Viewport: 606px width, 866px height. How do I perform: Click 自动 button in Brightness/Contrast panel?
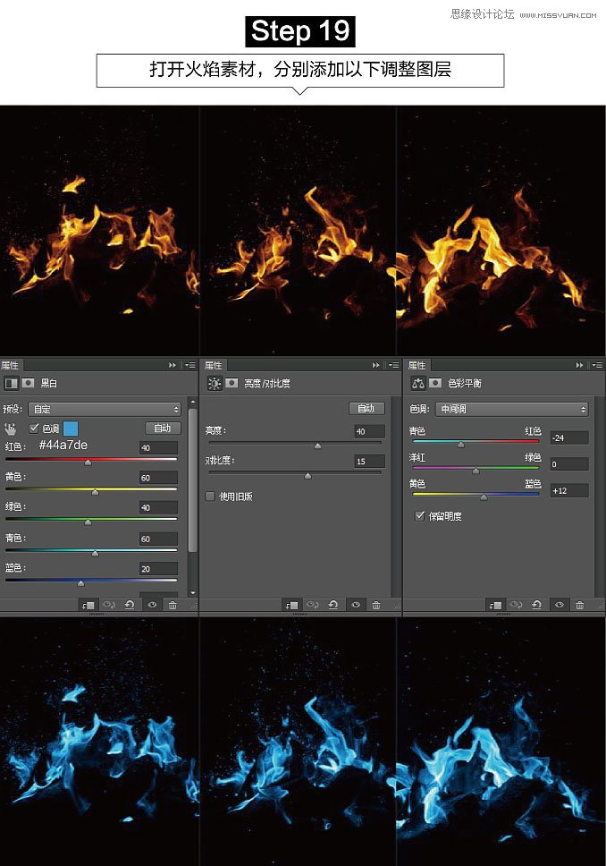coord(366,408)
